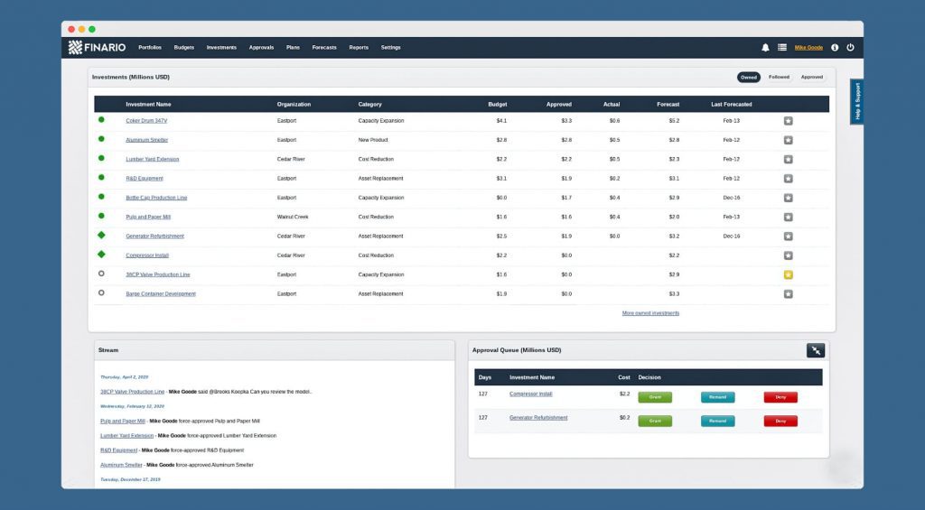Star the Generator Refurbishment investment row

788,236
